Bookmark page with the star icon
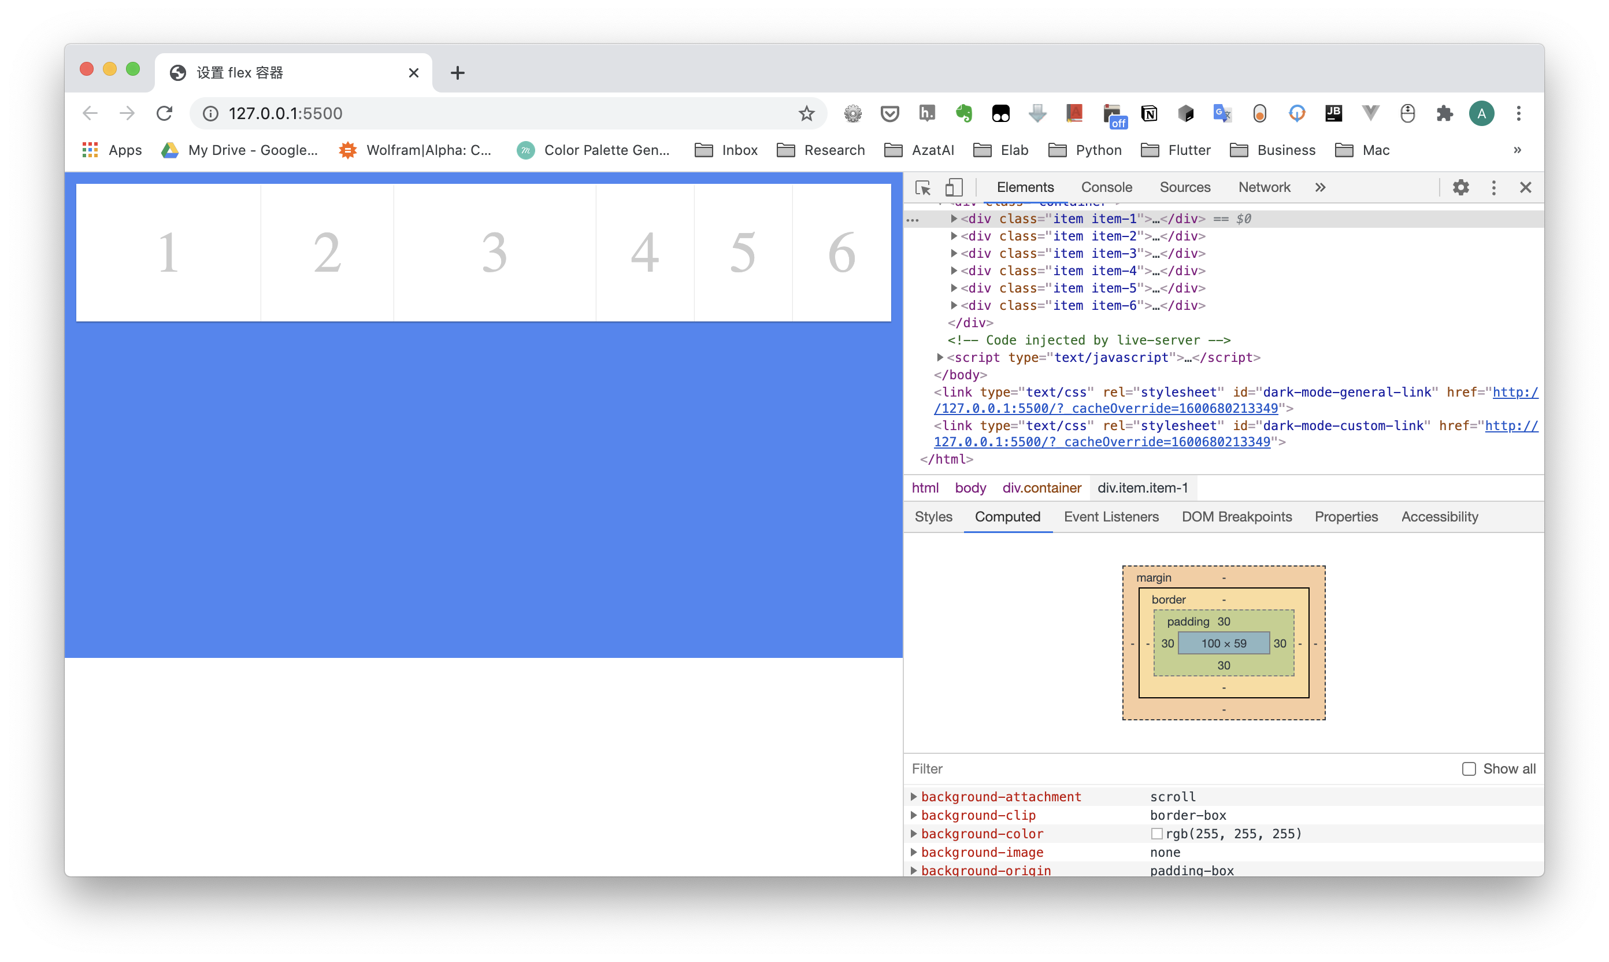Image resolution: width=1609 pixels, height=962 pixels. (x=806, y=113)
